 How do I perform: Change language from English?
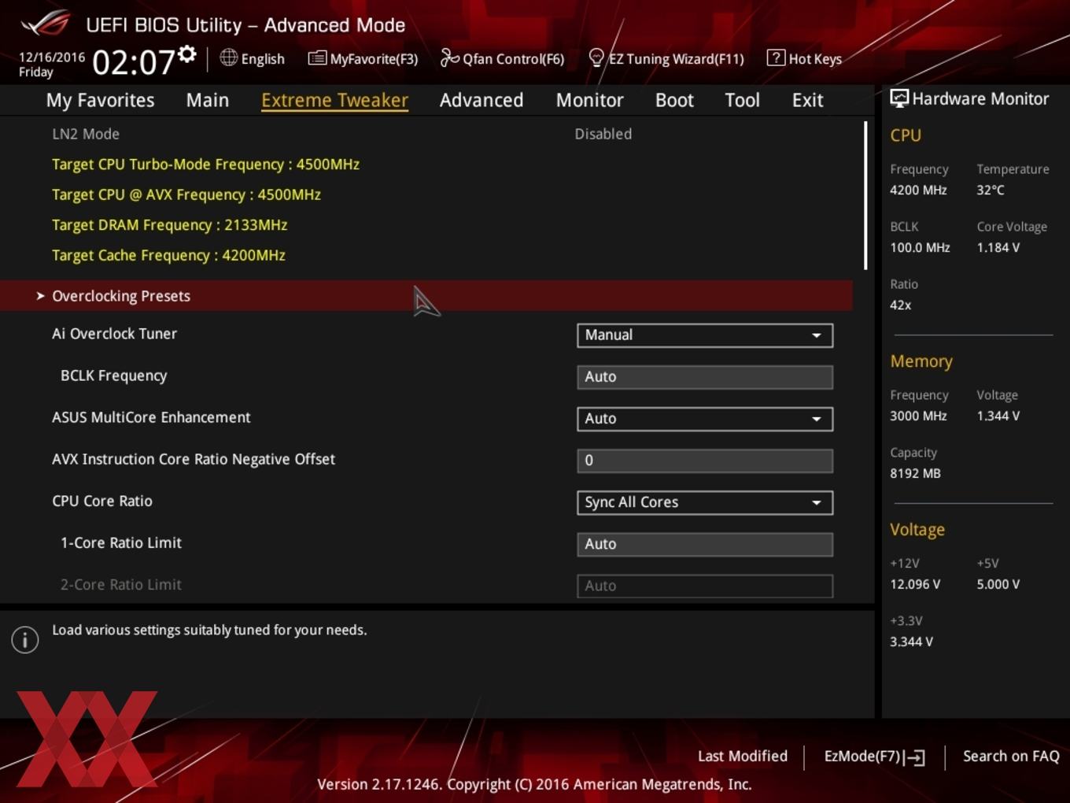pyautogui.click(x=263, y=59)
